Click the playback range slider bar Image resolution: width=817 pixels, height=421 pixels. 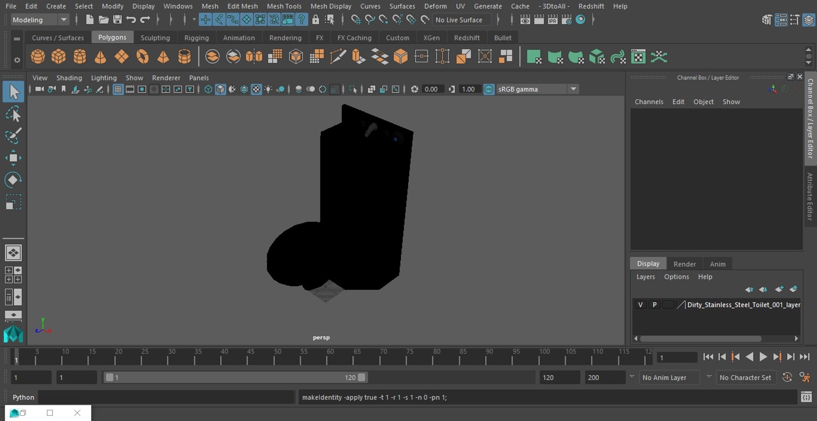(x=235, y=377)
